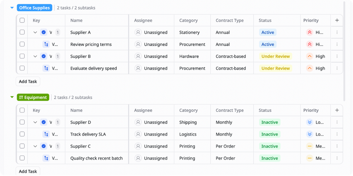The width and height of the screenshot is (353, 176).
Task: Collapse subtasks of Supplier D
Action: click(35, 122)
